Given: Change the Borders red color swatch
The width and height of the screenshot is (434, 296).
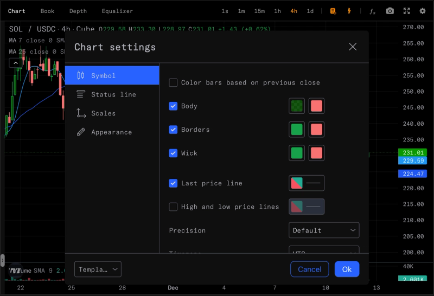Looking at the screenshot, I should tap(316, 130).
